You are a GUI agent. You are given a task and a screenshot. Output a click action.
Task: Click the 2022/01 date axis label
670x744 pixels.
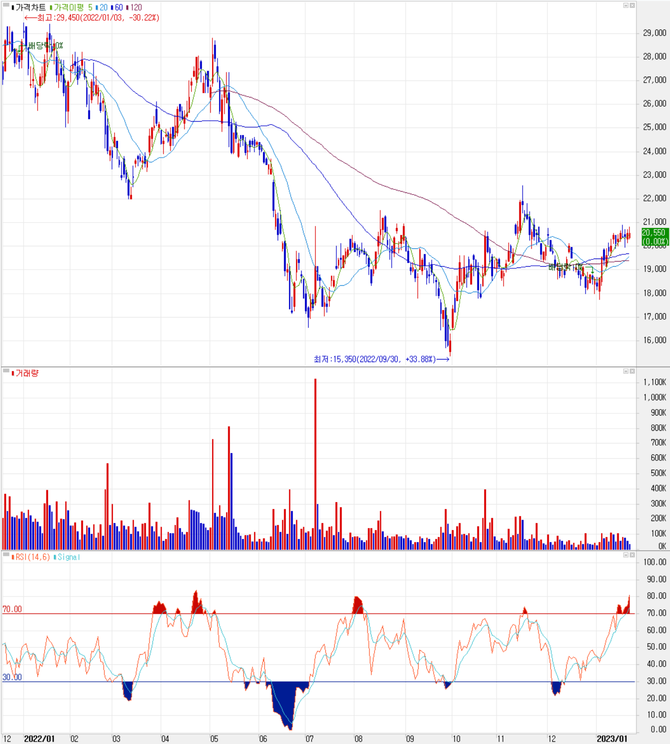(x=39, y=739)
